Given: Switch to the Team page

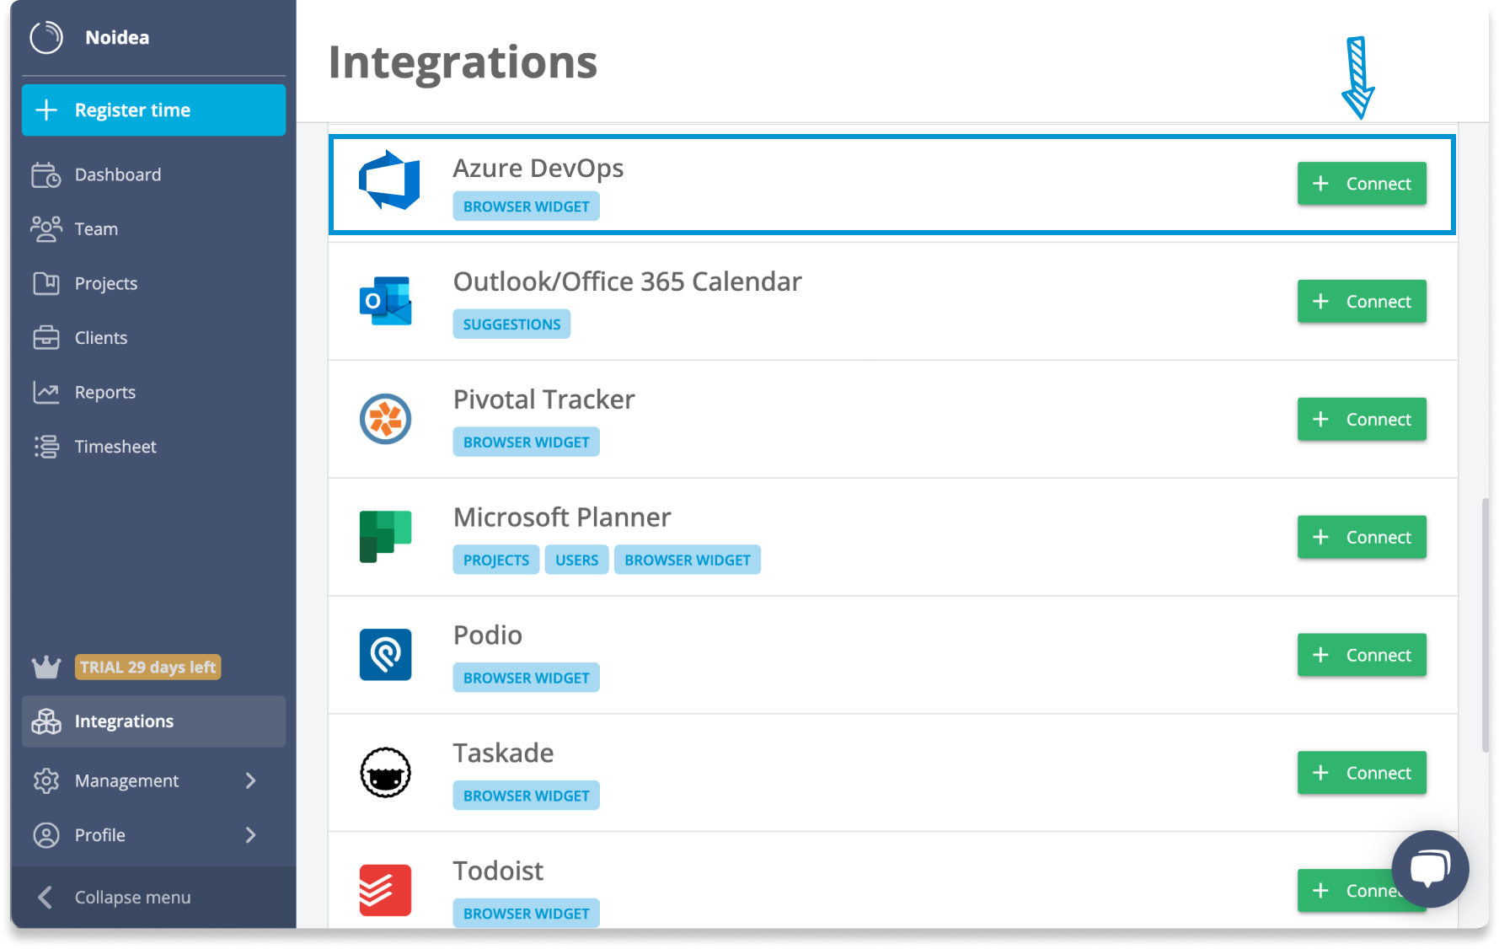Looking at the screenshot, I should pos(96,228).
